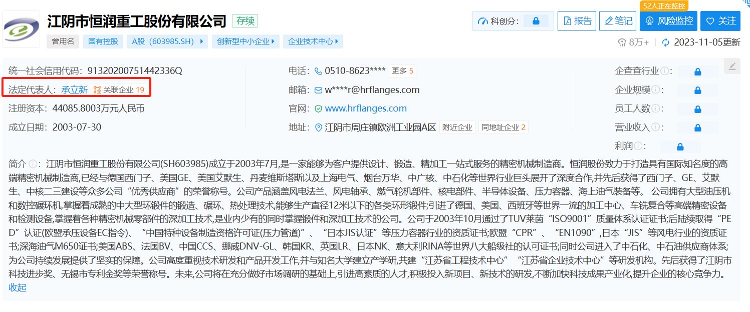750x312 pixels.
Task: Click the 8万+ view count icon
Action: 622,42
